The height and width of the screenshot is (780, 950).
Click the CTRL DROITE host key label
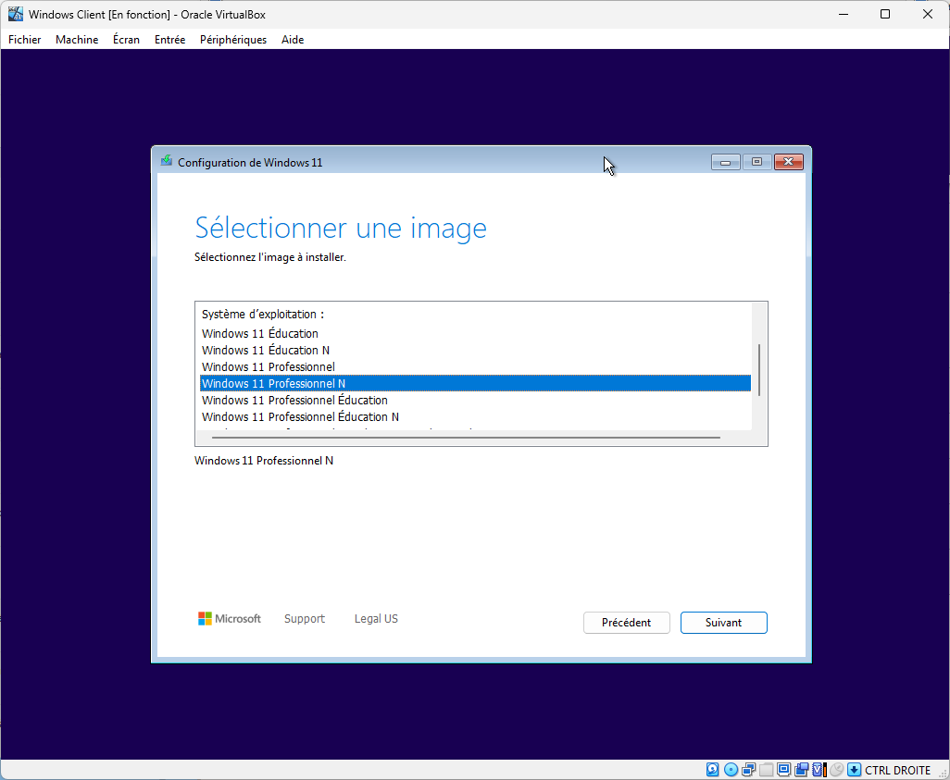[x=897, y=771]
